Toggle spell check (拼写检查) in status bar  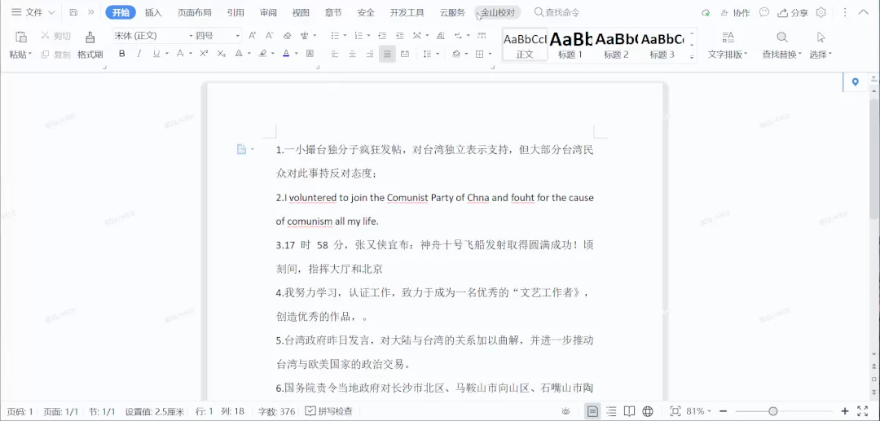click(x=329, y=411)
